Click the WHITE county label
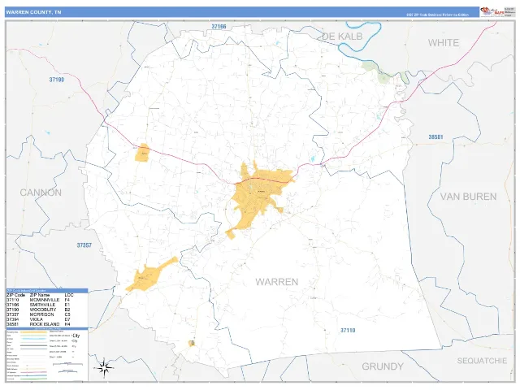 point(444,43)
